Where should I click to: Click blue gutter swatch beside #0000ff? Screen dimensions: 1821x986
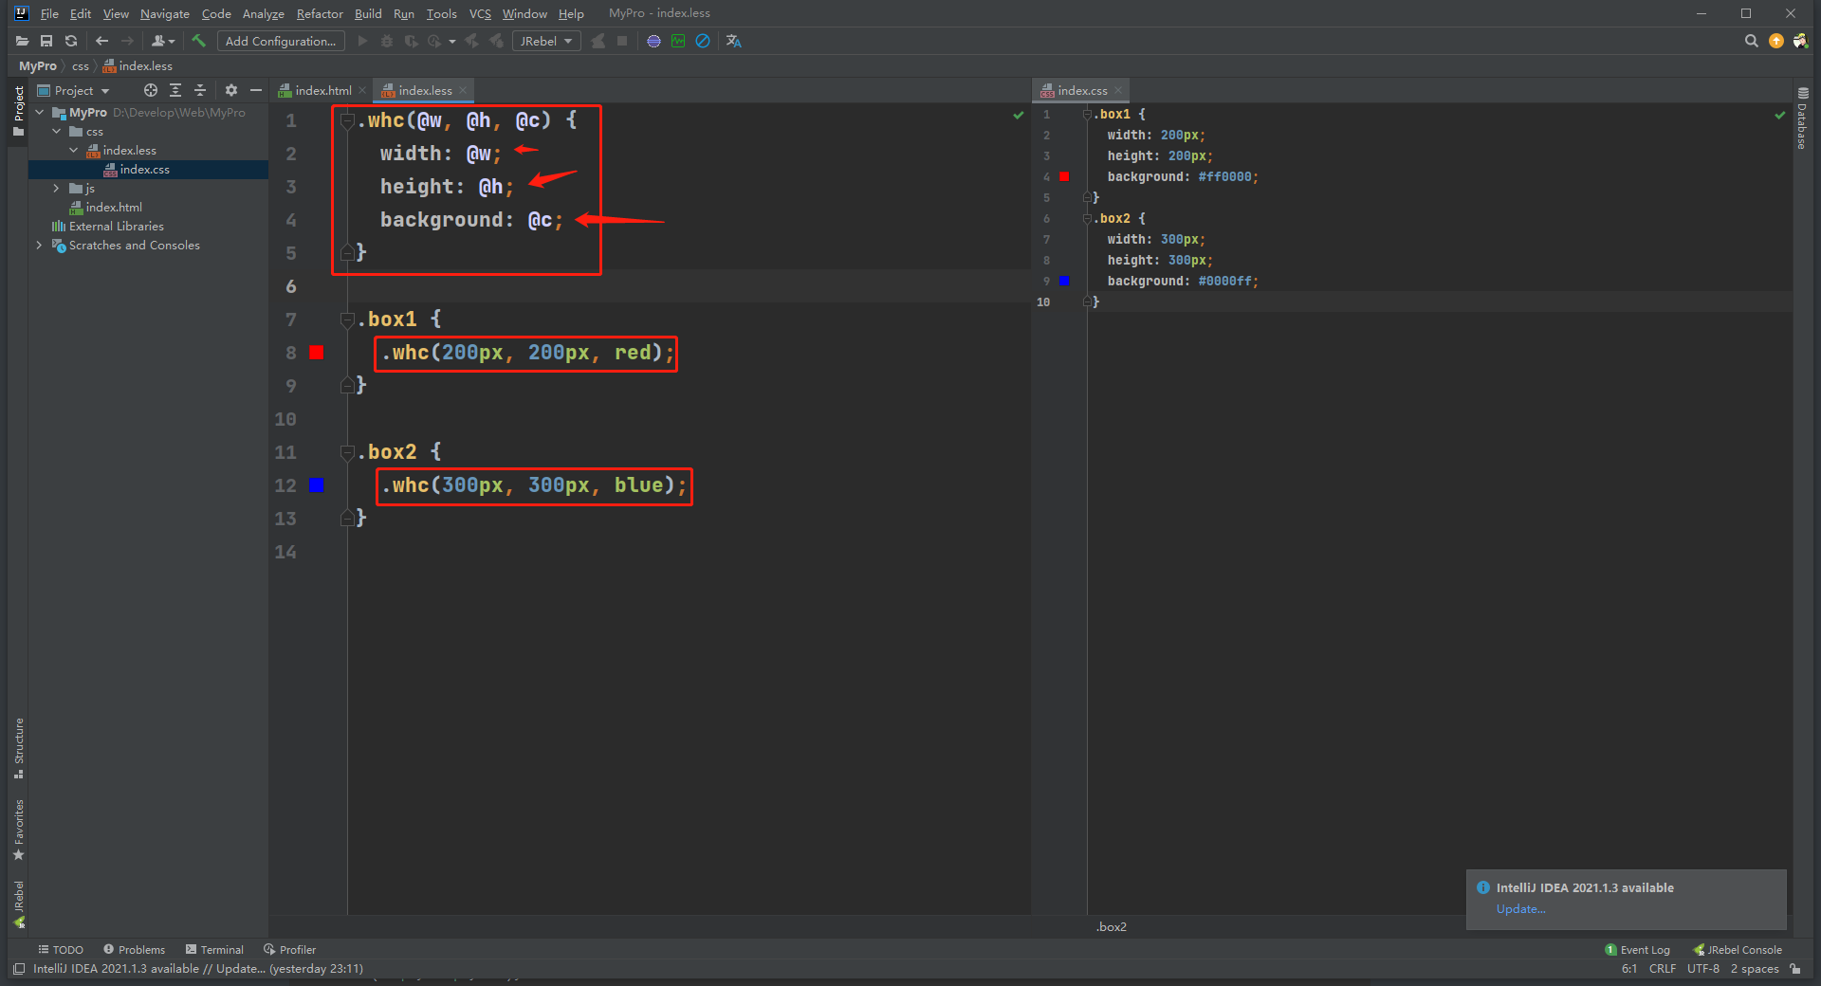point(1064,281)
